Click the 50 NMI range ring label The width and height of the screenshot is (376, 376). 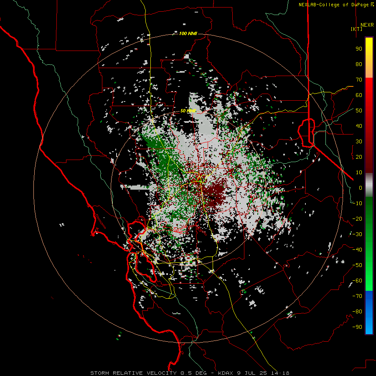188,111
